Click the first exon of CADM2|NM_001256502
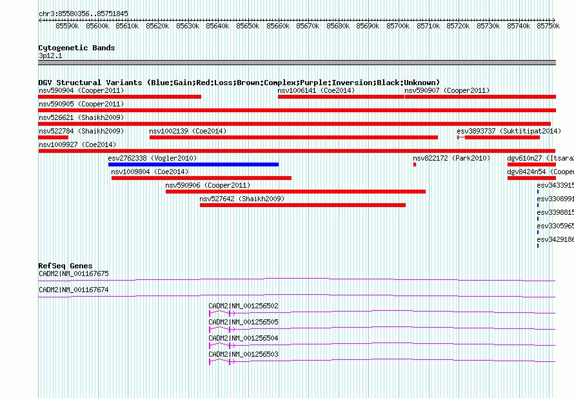 210,313
